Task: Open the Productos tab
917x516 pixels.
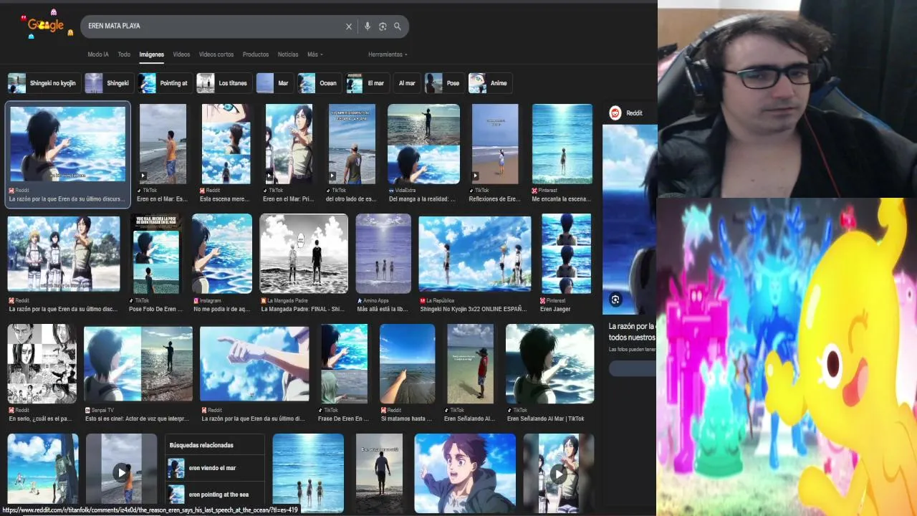Action: 256,54
